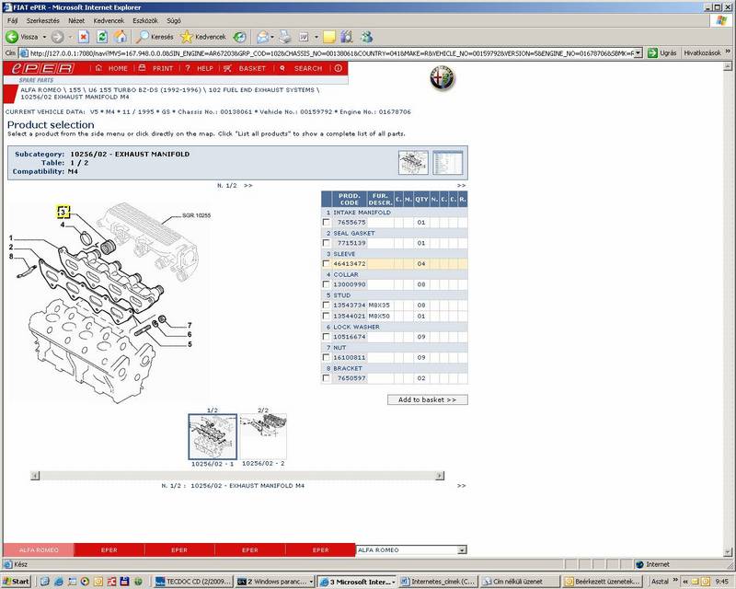The height and width of the screenshot is (589, 736).
Task: Open TECDOC CD taskbar item
Action: tap(193, 582)
